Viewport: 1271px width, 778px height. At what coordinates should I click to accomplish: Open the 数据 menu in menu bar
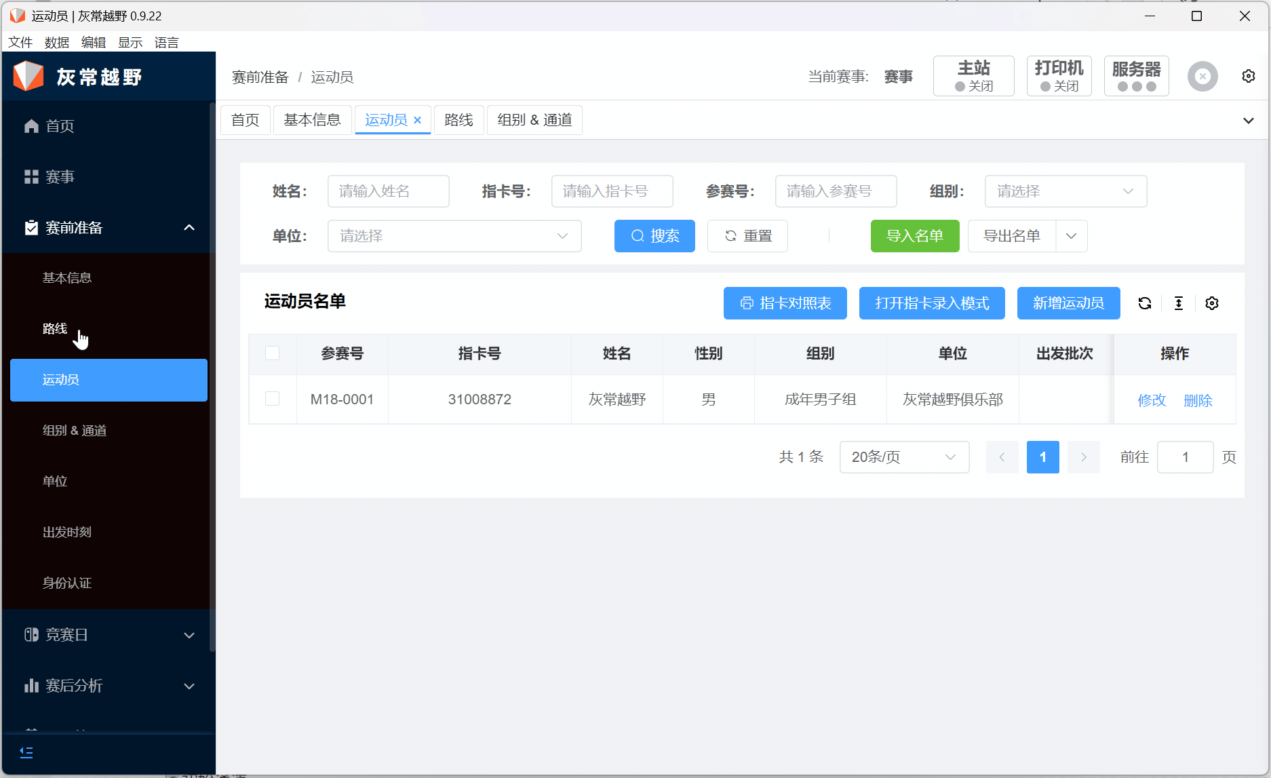point(57,42)
